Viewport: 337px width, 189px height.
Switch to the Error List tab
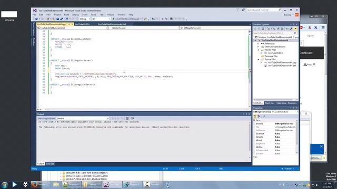point(50,164)
